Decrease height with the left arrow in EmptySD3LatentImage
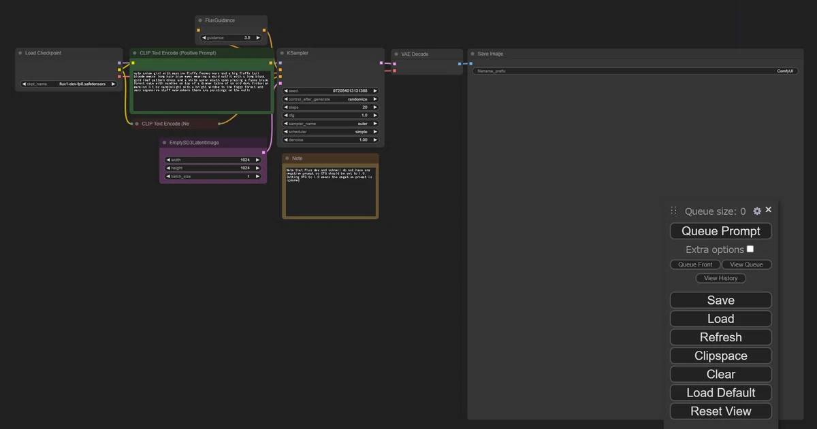Image resolution: width=817 pixels, height=429 pixels. [x=168, y=168]
